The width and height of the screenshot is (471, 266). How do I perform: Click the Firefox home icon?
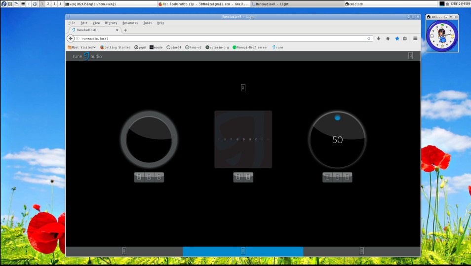tap(388, 38)
